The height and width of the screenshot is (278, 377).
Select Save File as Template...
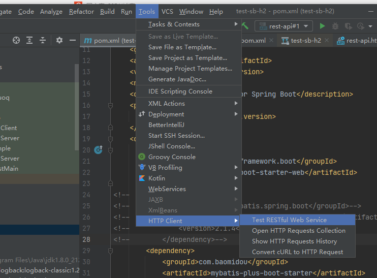[188, 47]
